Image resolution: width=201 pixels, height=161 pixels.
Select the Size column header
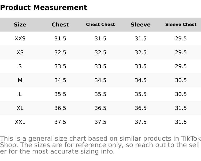pos(20,25)
